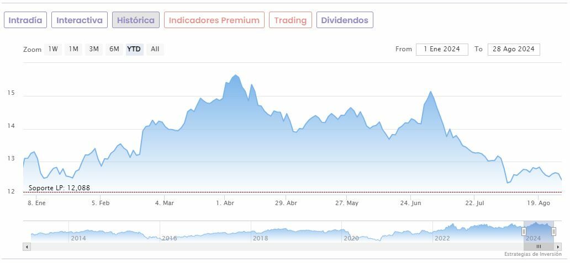Open the Histórica tab
The height and width of the screenshot is (263, 570).
pos(136,20)
